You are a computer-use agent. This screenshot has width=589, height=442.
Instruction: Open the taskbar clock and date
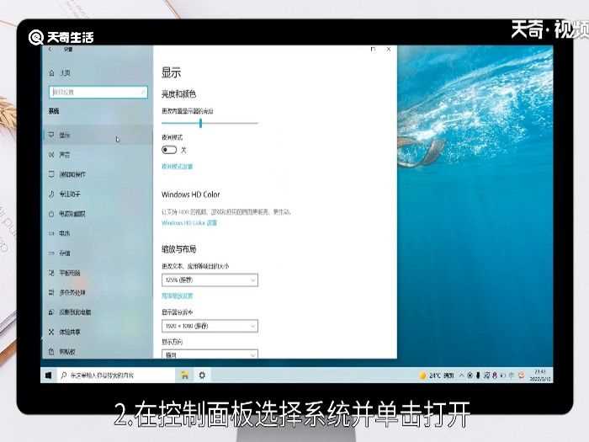point(540,375)
